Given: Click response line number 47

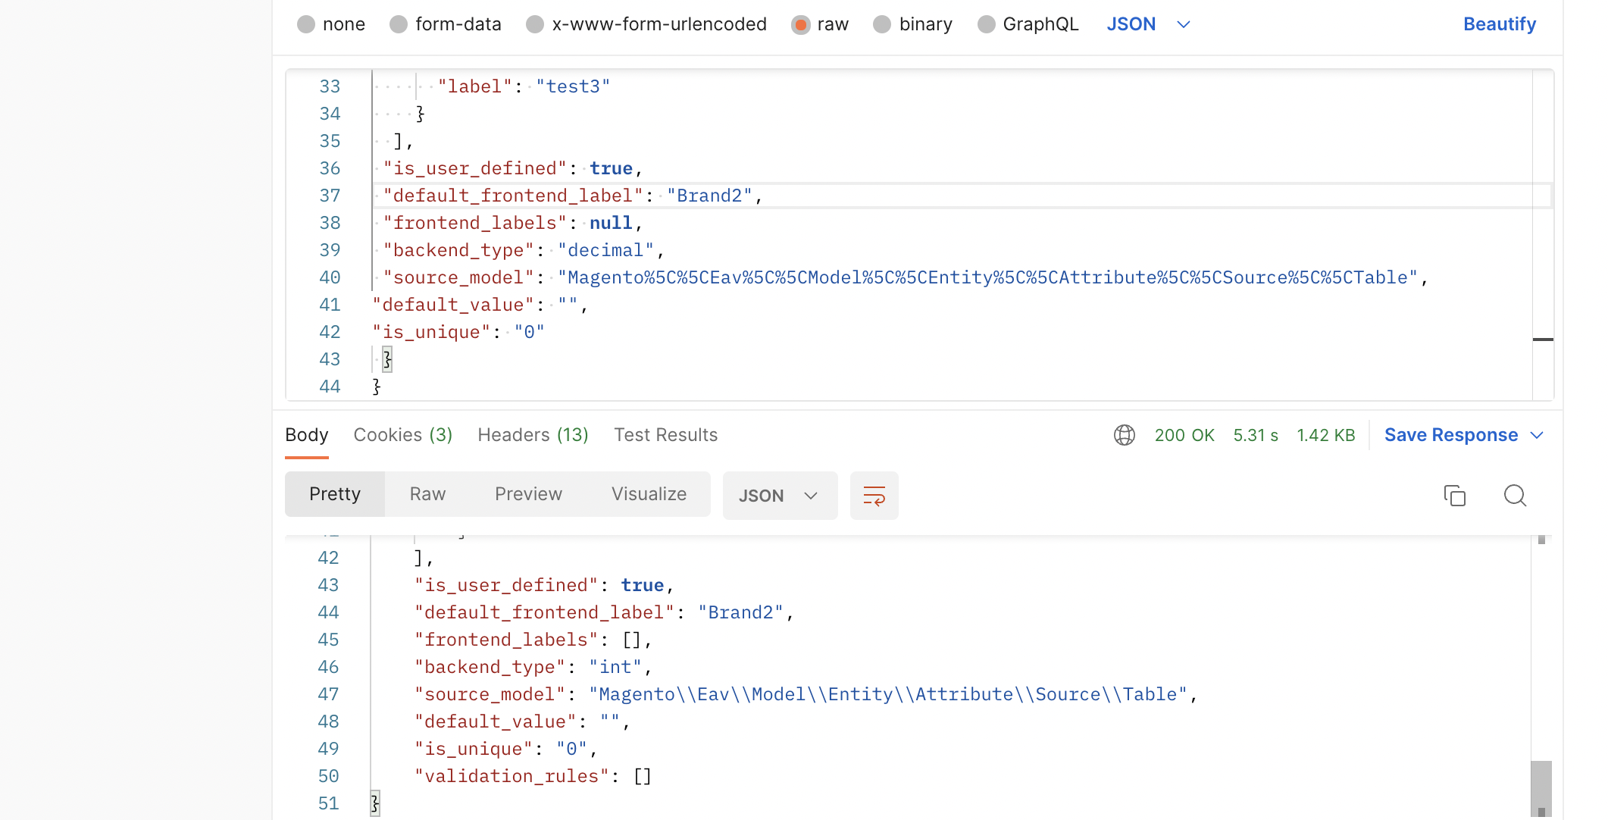Looking at the screenshot, I should click(x=328, y=694).
